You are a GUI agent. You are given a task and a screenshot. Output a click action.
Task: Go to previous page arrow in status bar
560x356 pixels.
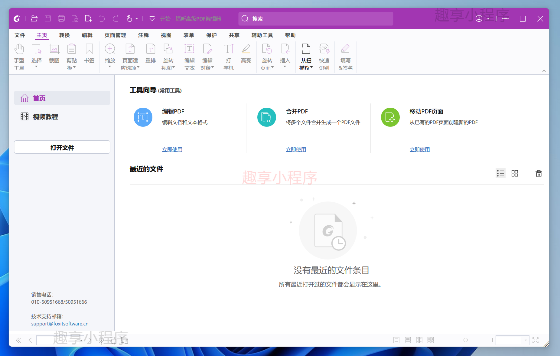click(30, 340)
